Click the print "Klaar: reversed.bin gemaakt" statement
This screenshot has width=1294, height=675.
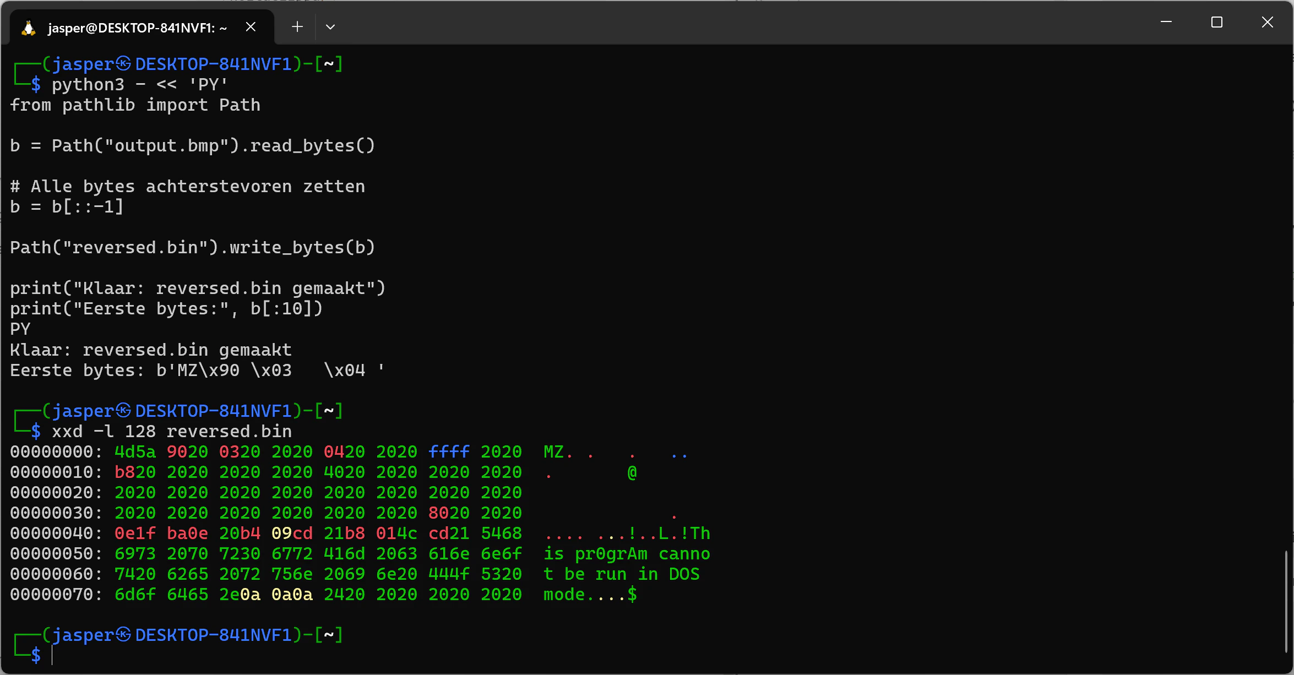(198, 288)
